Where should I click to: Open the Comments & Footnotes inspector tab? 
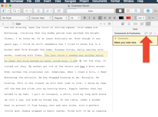[148, 24]
